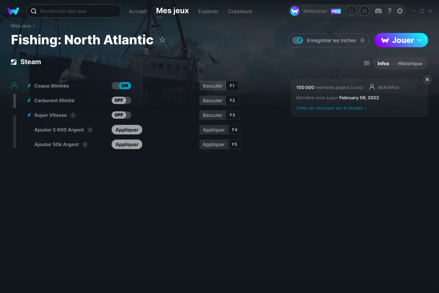This screenshot has width=439, height=293.
Task: Click Basculer hotkey button for F2
Action: click(213, 100)
